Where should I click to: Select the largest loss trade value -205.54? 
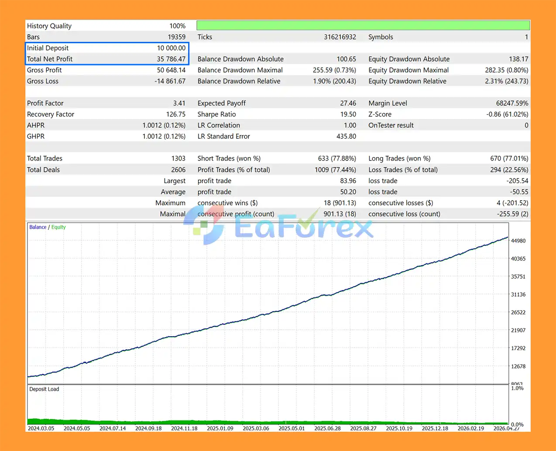coord(518,181)
